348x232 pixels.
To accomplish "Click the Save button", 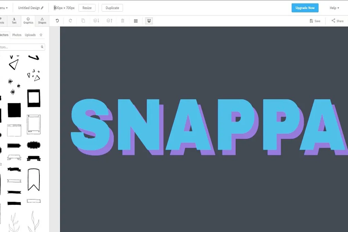I will (315, 21).
